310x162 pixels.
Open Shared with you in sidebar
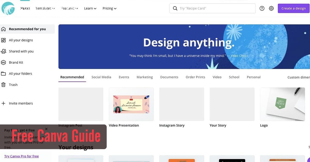[21, 51]
